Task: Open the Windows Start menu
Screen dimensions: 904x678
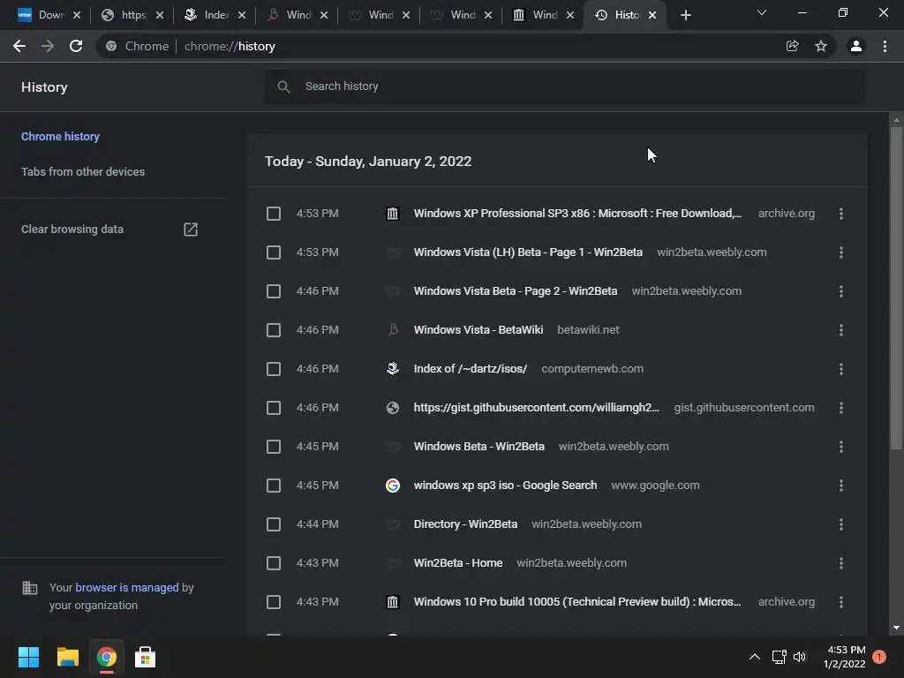Action: click(28, 657)
